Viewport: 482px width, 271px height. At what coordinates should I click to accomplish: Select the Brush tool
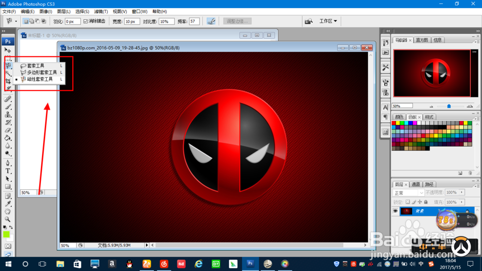(x=8, y=107)
